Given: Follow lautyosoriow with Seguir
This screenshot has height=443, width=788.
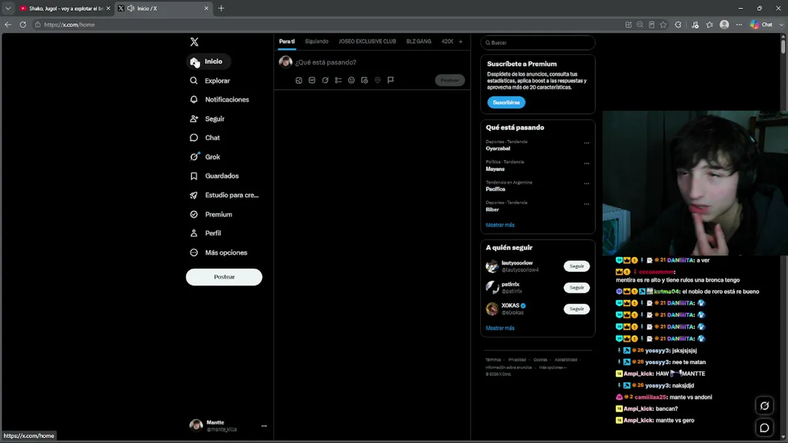Looking at the screenshot, I should coord(577,266).
